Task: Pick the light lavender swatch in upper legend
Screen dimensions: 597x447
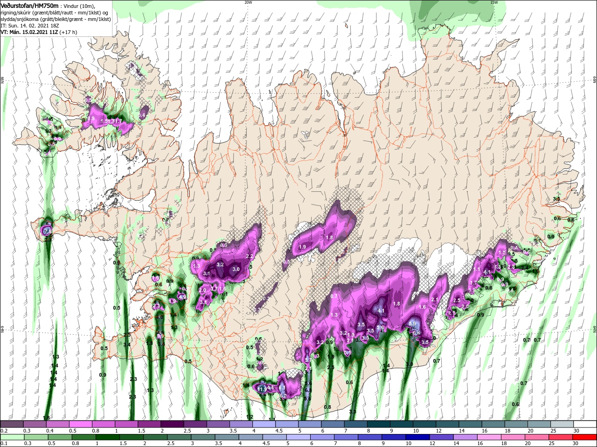Action: (x=264, y=424)
